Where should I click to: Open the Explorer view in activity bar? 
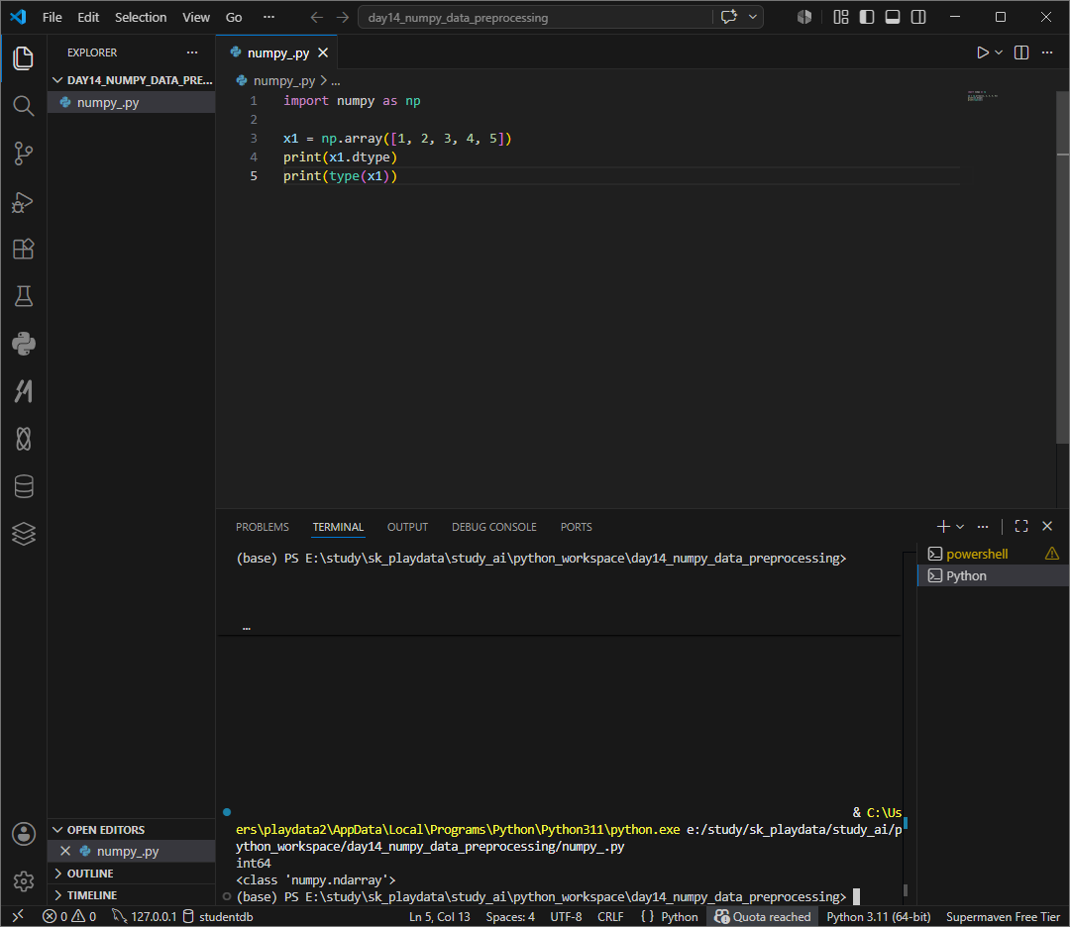tap(23, 58)
